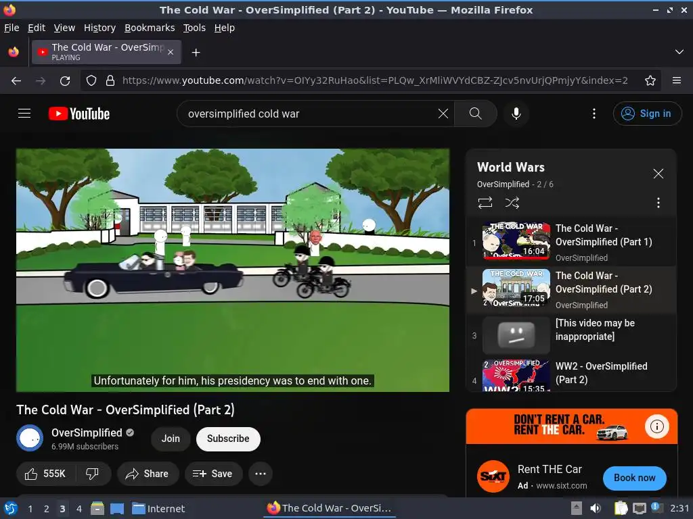Show desktop taskbar icon
The image size is (693, 519).
116,508
